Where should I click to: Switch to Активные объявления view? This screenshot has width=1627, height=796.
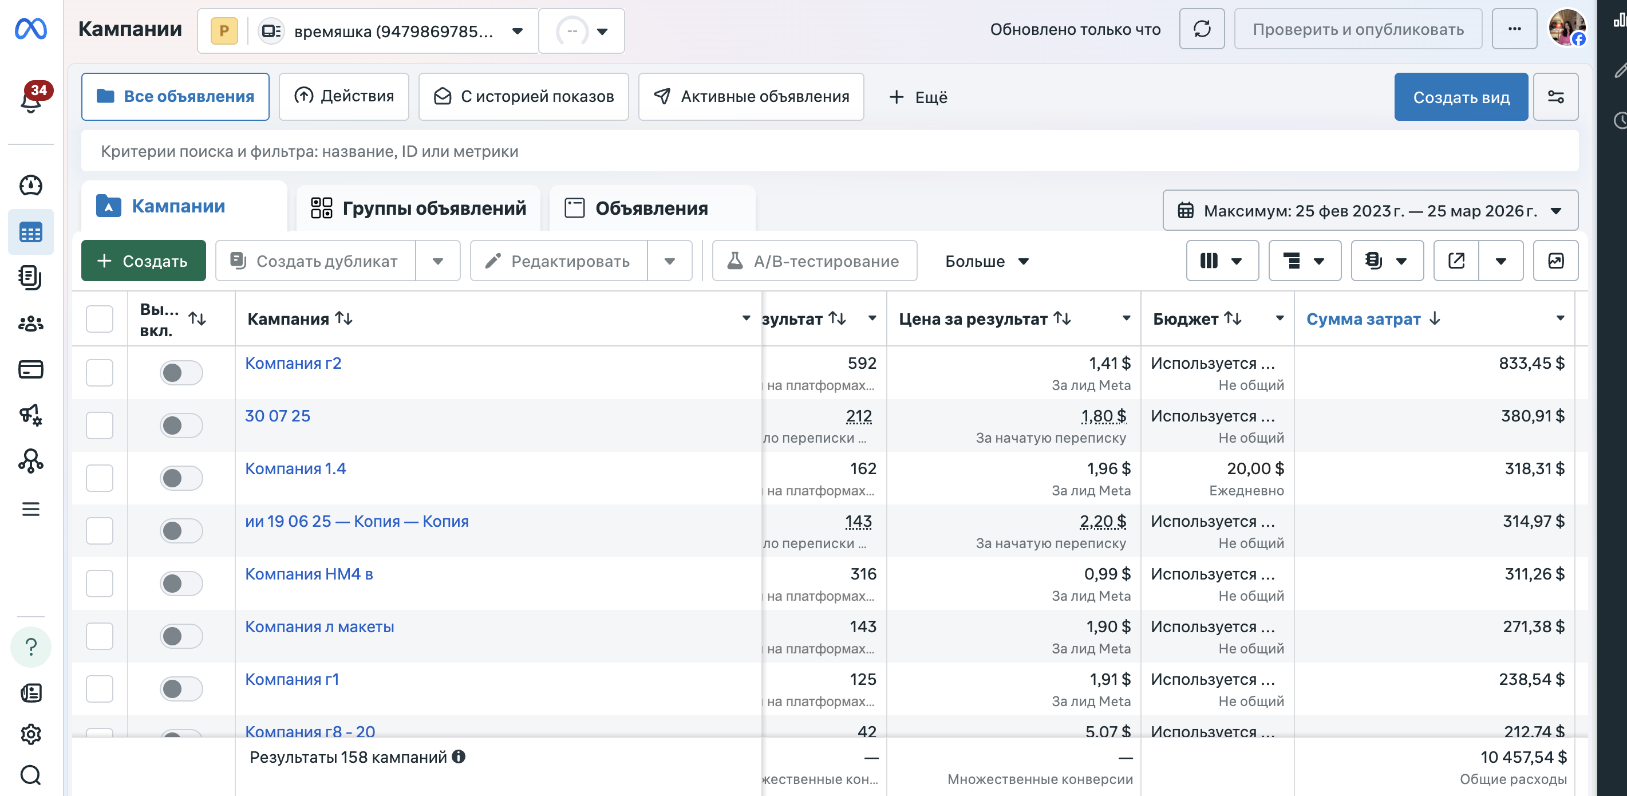point(751,97)
